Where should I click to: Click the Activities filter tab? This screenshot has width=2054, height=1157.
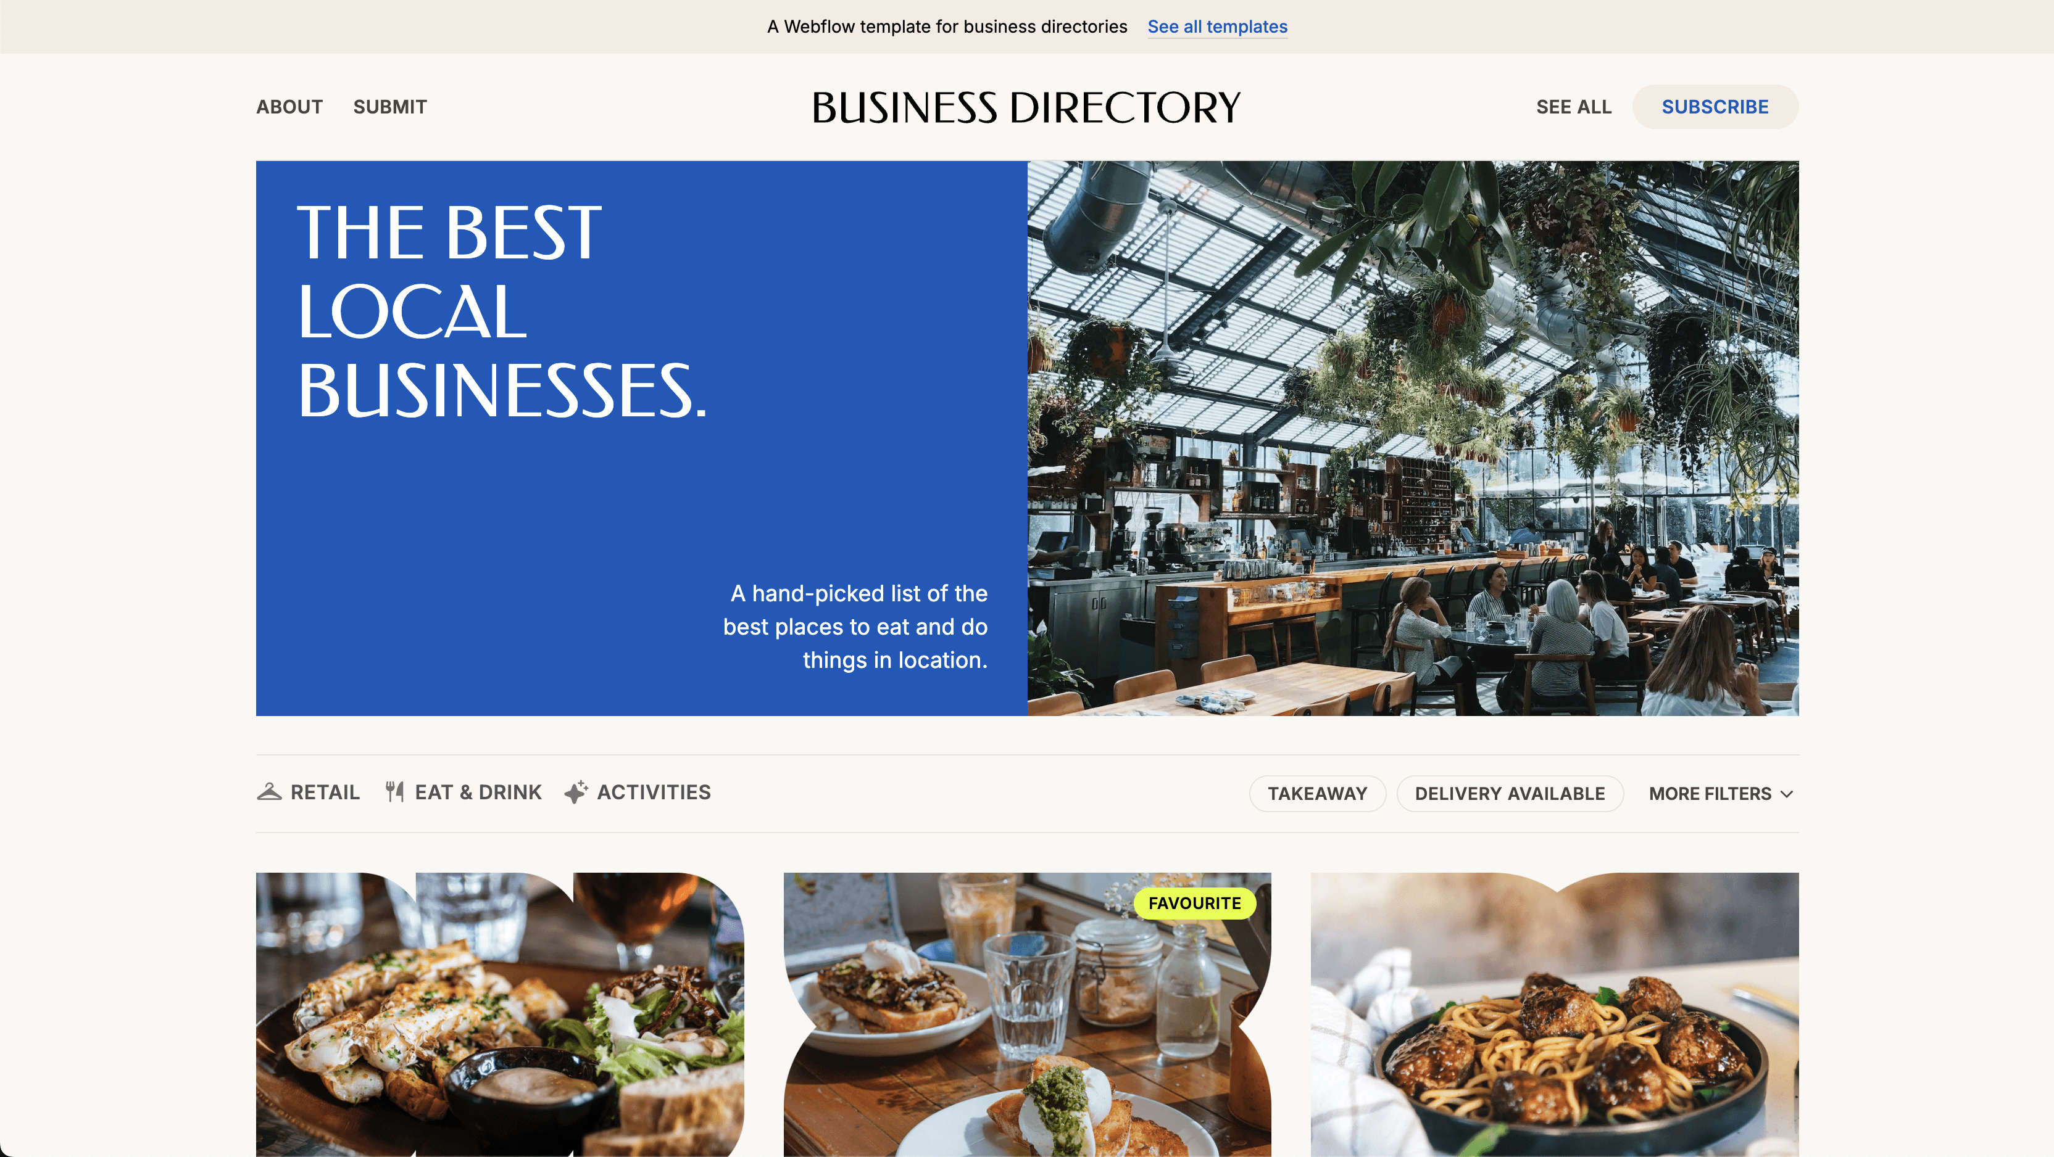point(638,792)
